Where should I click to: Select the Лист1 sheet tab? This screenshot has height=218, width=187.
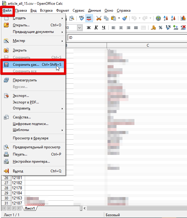pyautogui.click(x=30, y=208)
